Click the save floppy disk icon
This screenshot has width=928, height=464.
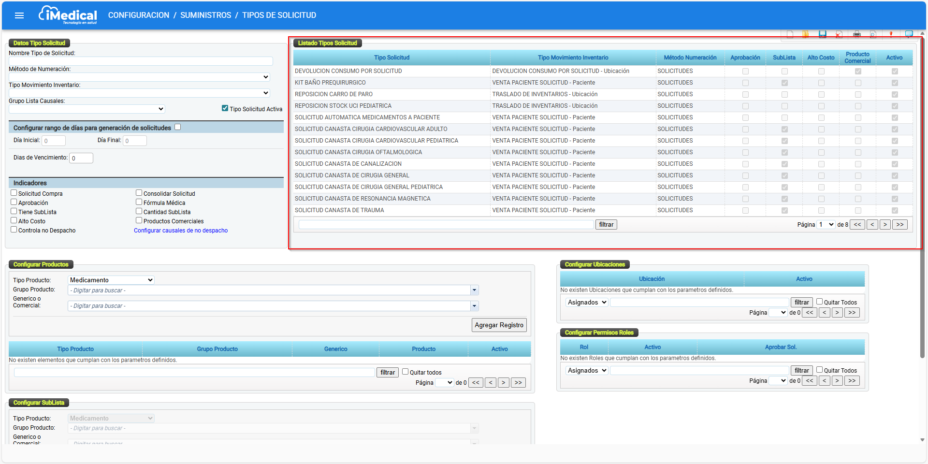[x=822, y=34]
